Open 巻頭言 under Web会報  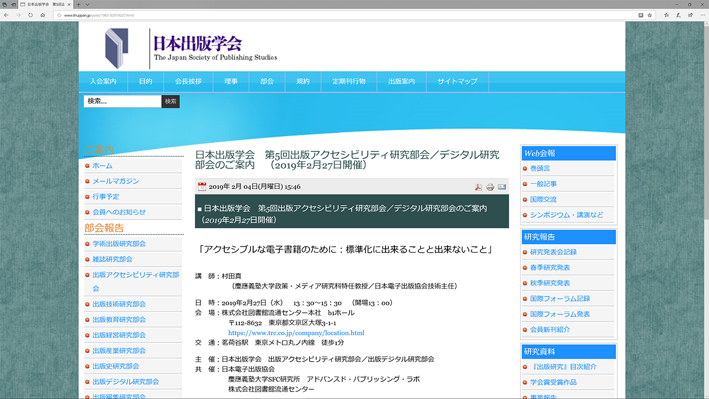pos(540,168)
